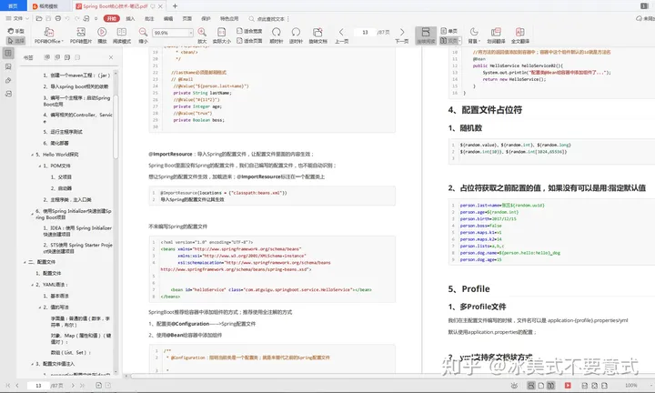Image resolution: width=655 pixels, height=393 pixels.
Task: Open bookmark 1、IDEA：使用 Spring Initializer
Action: (x=77, y=231)
